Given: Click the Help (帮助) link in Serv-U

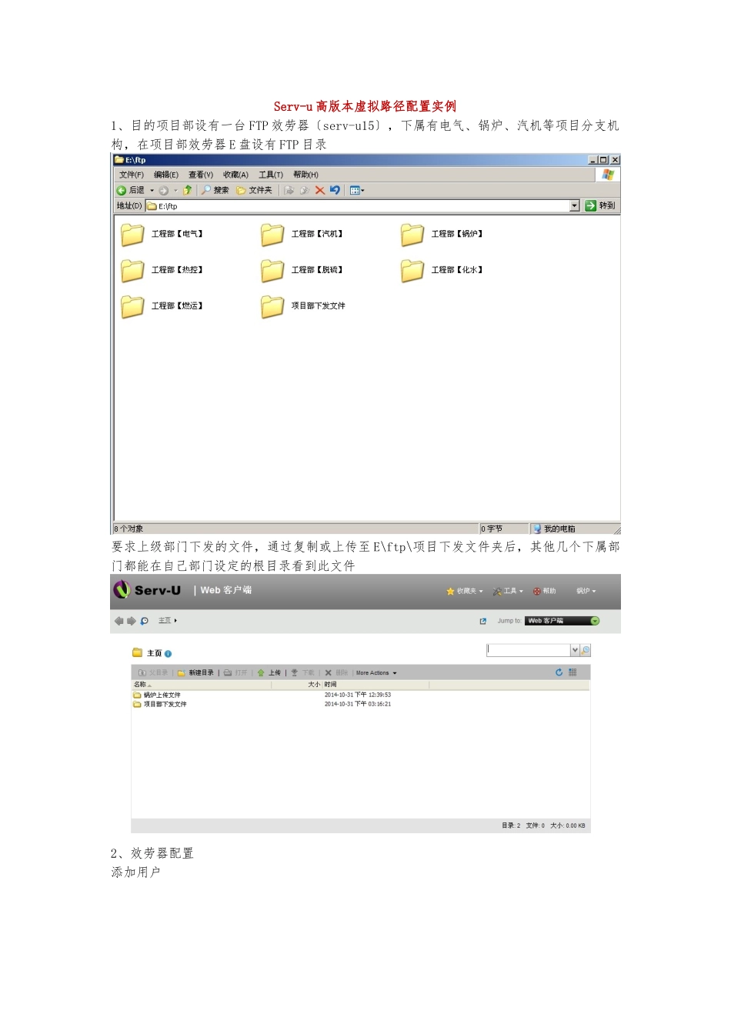Looking at the screenshot, I should [544, 591].
